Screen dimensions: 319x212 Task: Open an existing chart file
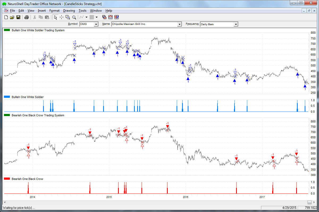coord(12,17)
